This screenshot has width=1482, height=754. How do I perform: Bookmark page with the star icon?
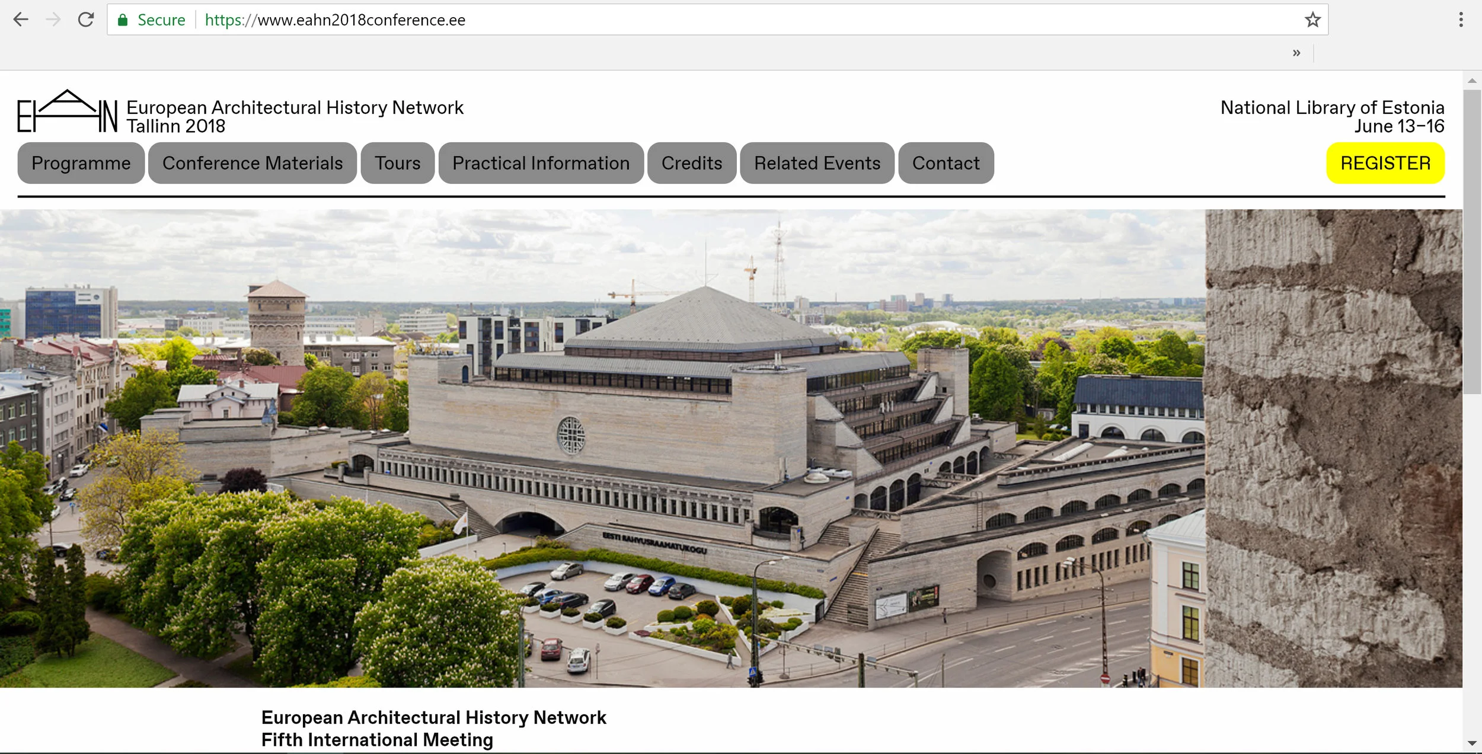1312,20
